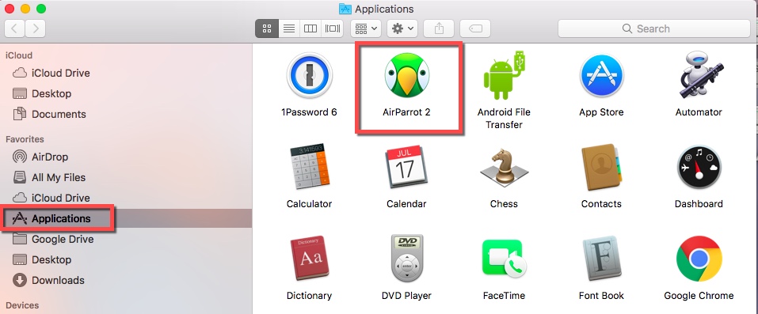This screenshot has width=758, height=314.
Task: Select the FaceTime app icon
Action: click(504, 259)
